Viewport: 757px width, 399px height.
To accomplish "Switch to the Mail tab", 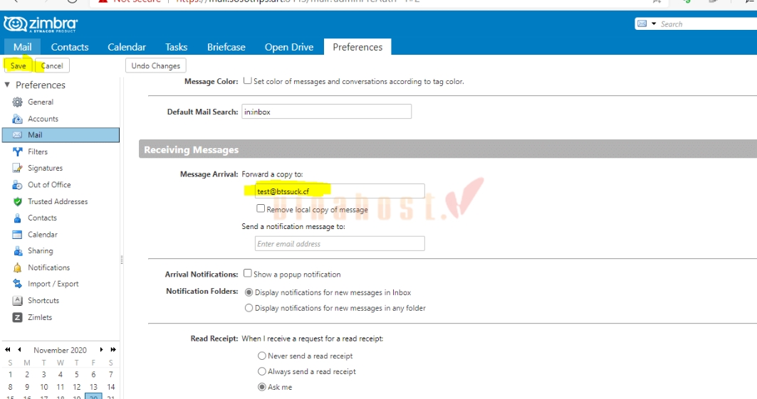I will click(x=22, y=47).
